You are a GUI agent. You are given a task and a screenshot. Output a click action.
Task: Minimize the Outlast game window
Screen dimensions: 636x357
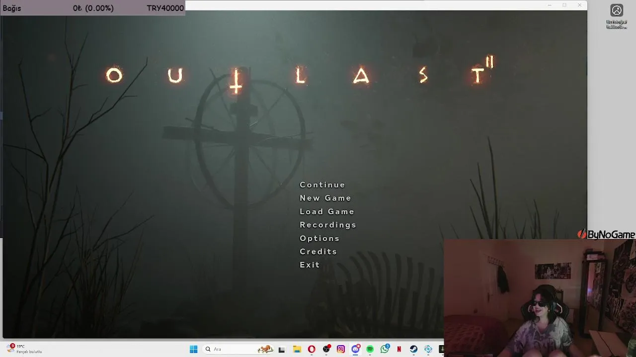pyautogui.click(x=550, y=5)
